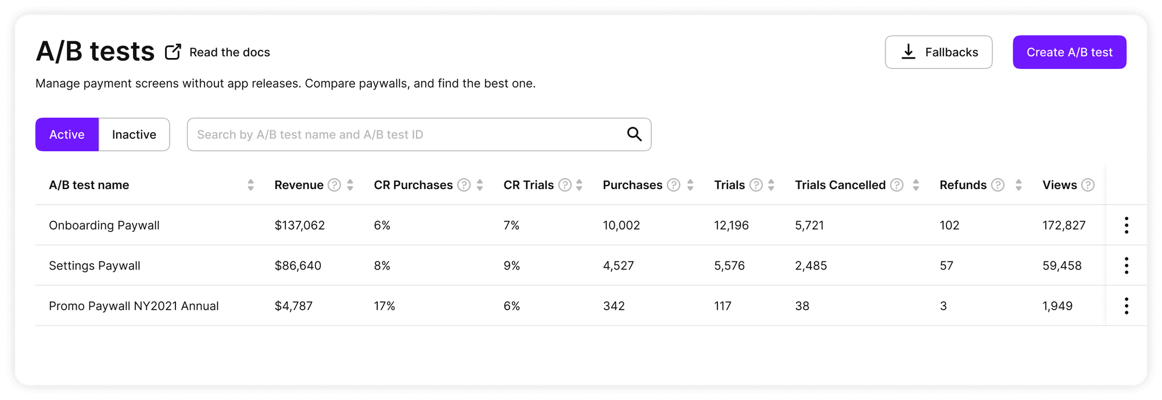This screenshot has height=400, width=1162.
Task: Click the Views column help icon
Action: 1088,185
